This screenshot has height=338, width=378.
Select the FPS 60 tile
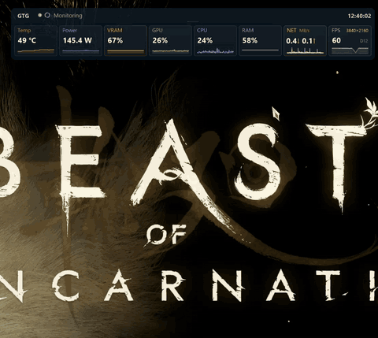[x=350, y=41]
